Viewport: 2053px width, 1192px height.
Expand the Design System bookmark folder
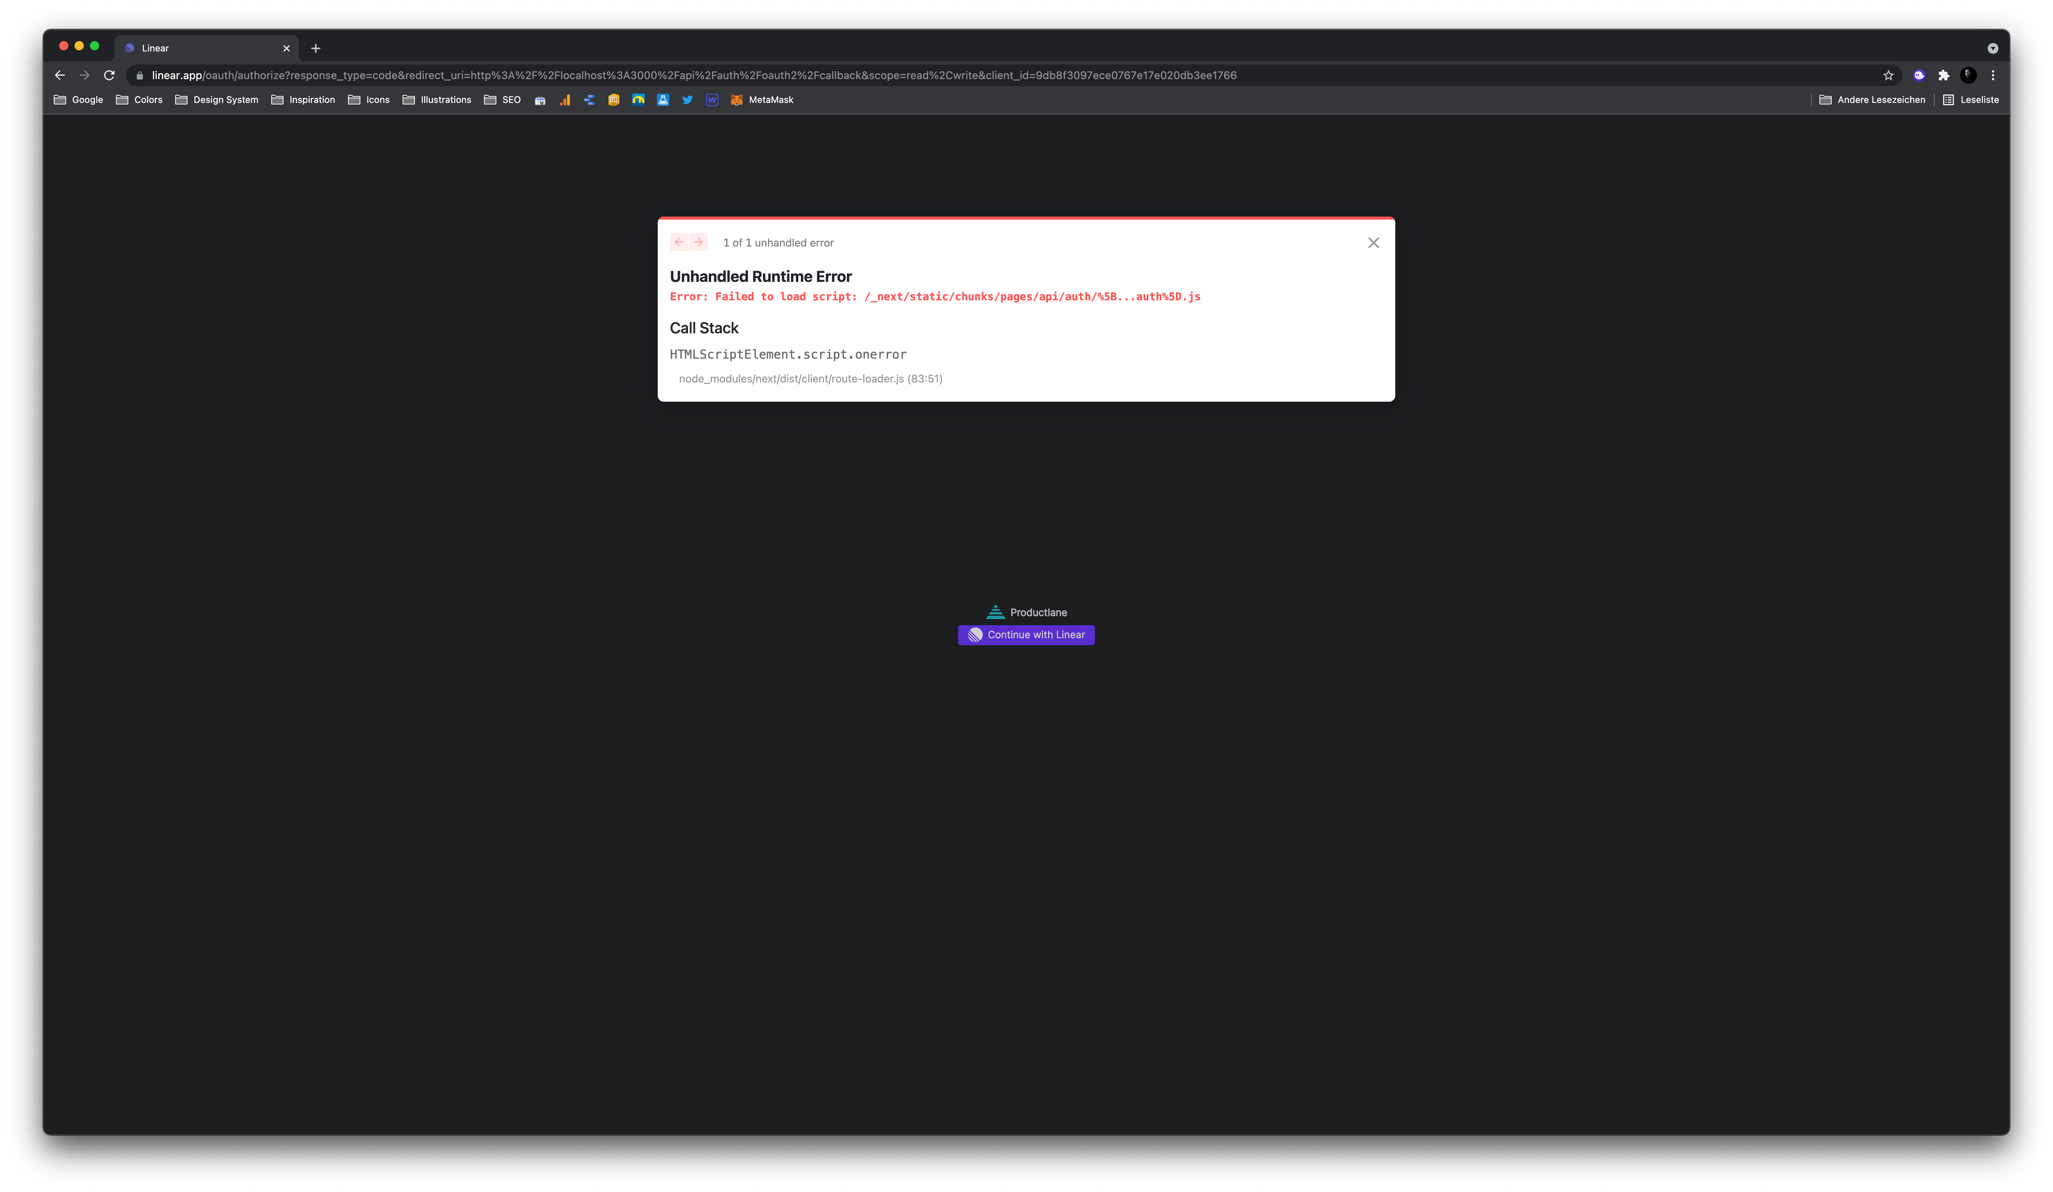(217, 100)
